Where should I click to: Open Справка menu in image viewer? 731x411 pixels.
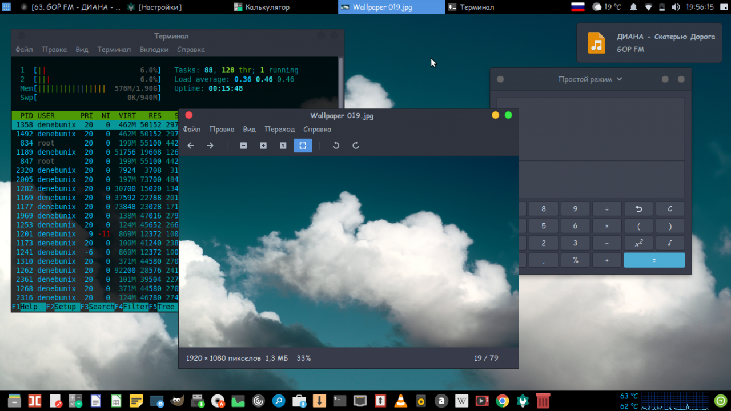pos(317,130)
